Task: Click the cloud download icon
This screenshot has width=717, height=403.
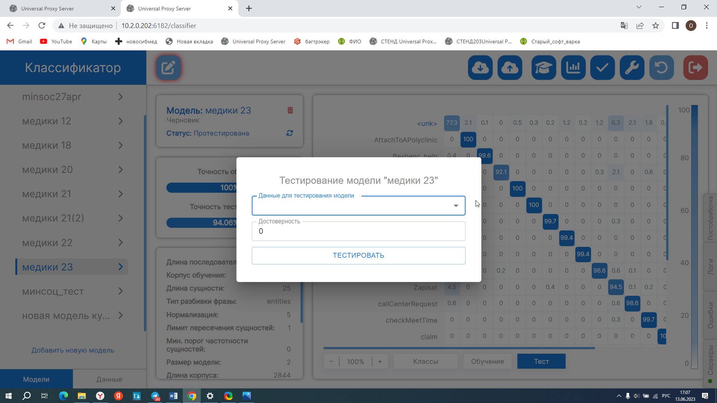Action: [x=480, y=68]
